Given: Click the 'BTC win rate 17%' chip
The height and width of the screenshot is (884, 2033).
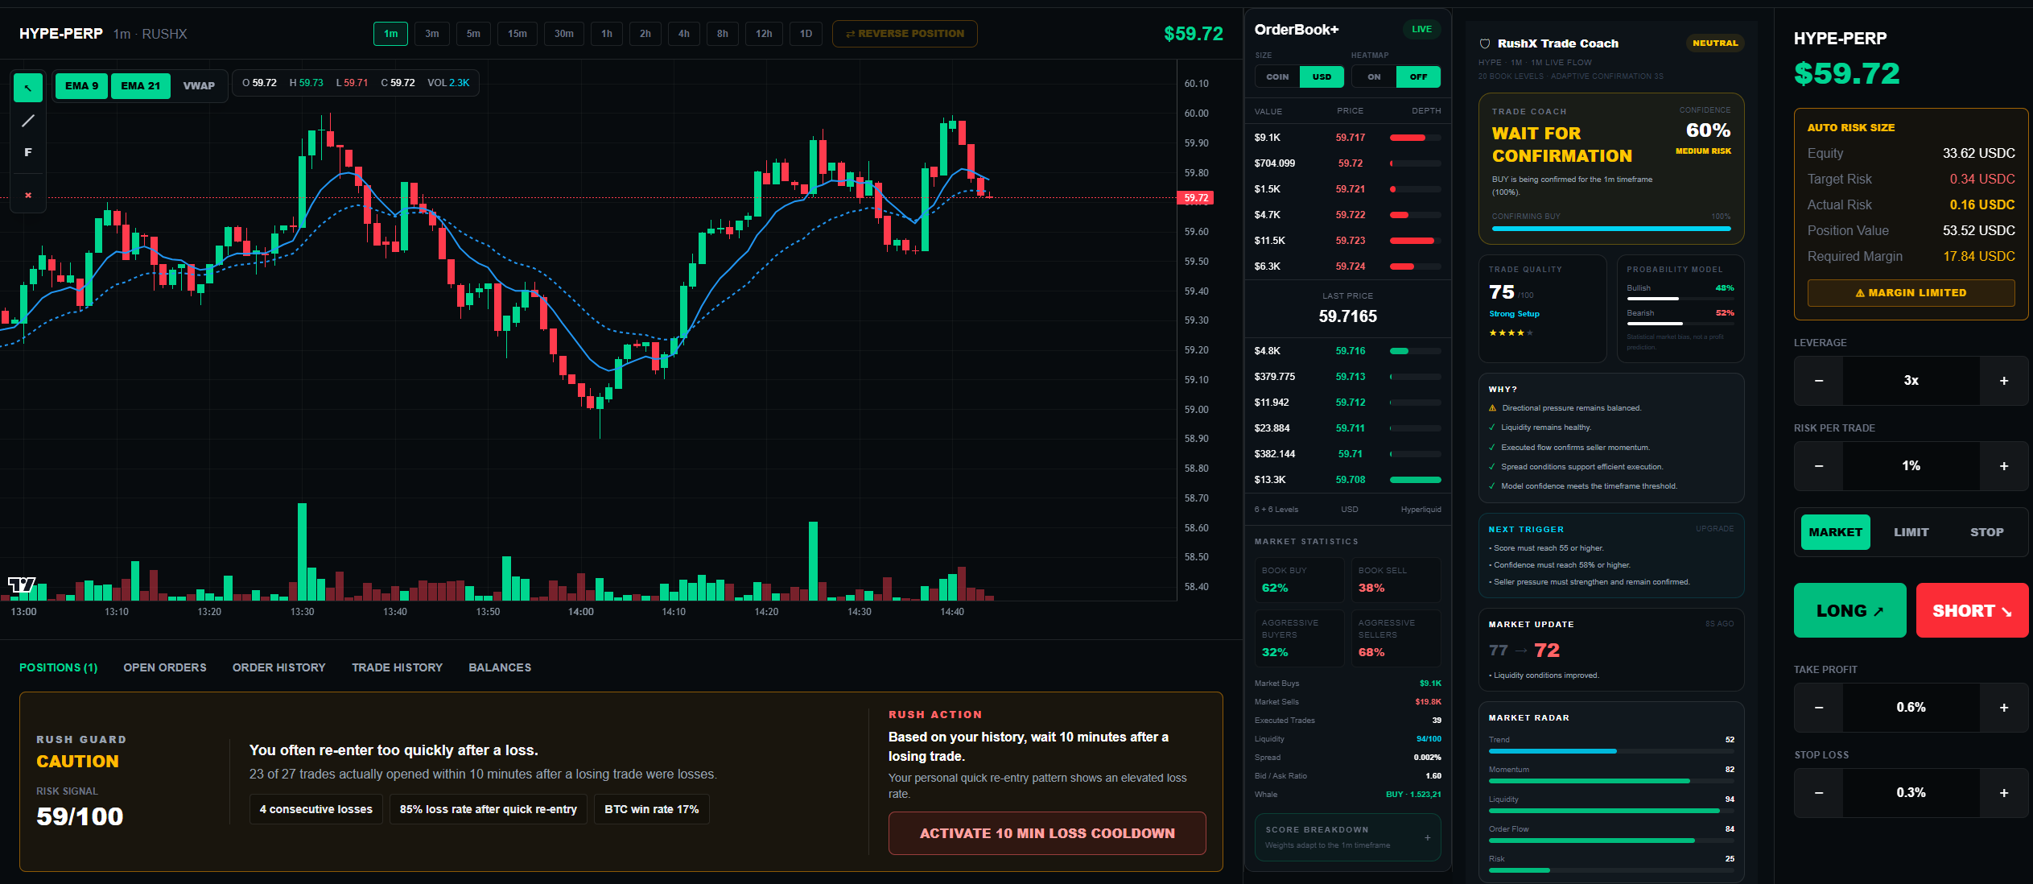Looking at the screenshot, I should (651, 809).
